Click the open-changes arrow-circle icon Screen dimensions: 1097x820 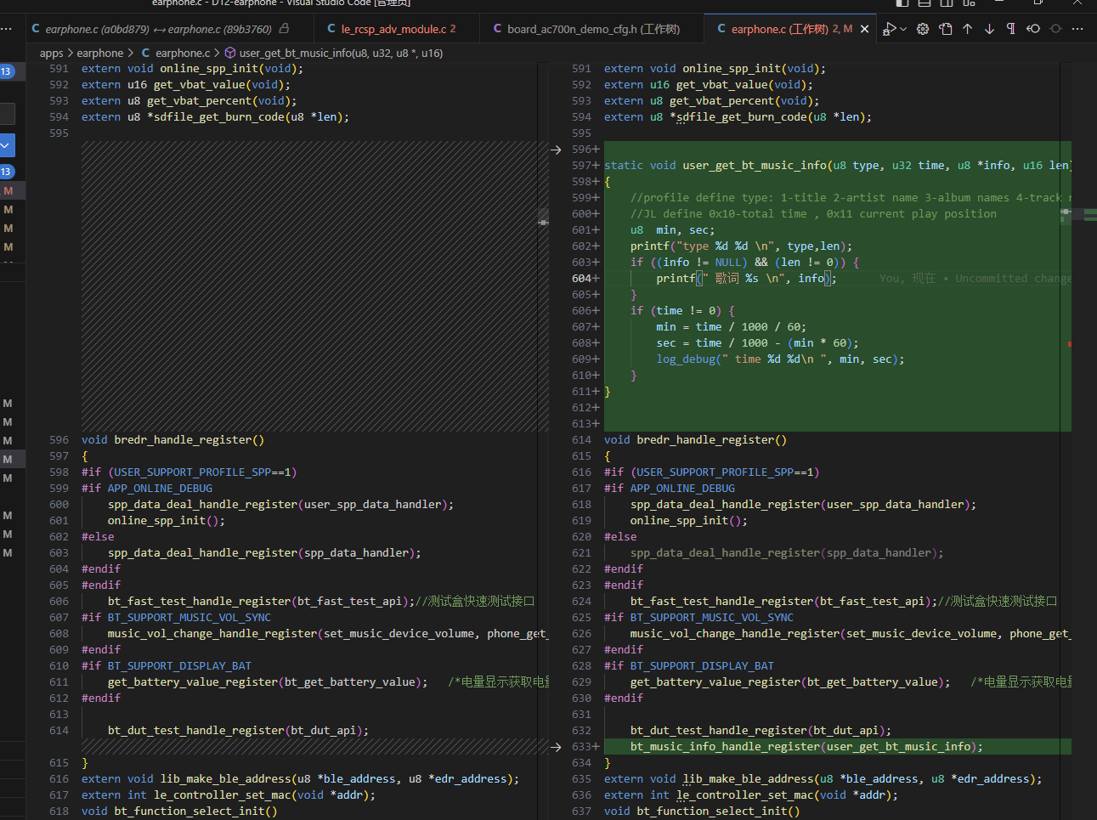click(x=1033, y=29)
